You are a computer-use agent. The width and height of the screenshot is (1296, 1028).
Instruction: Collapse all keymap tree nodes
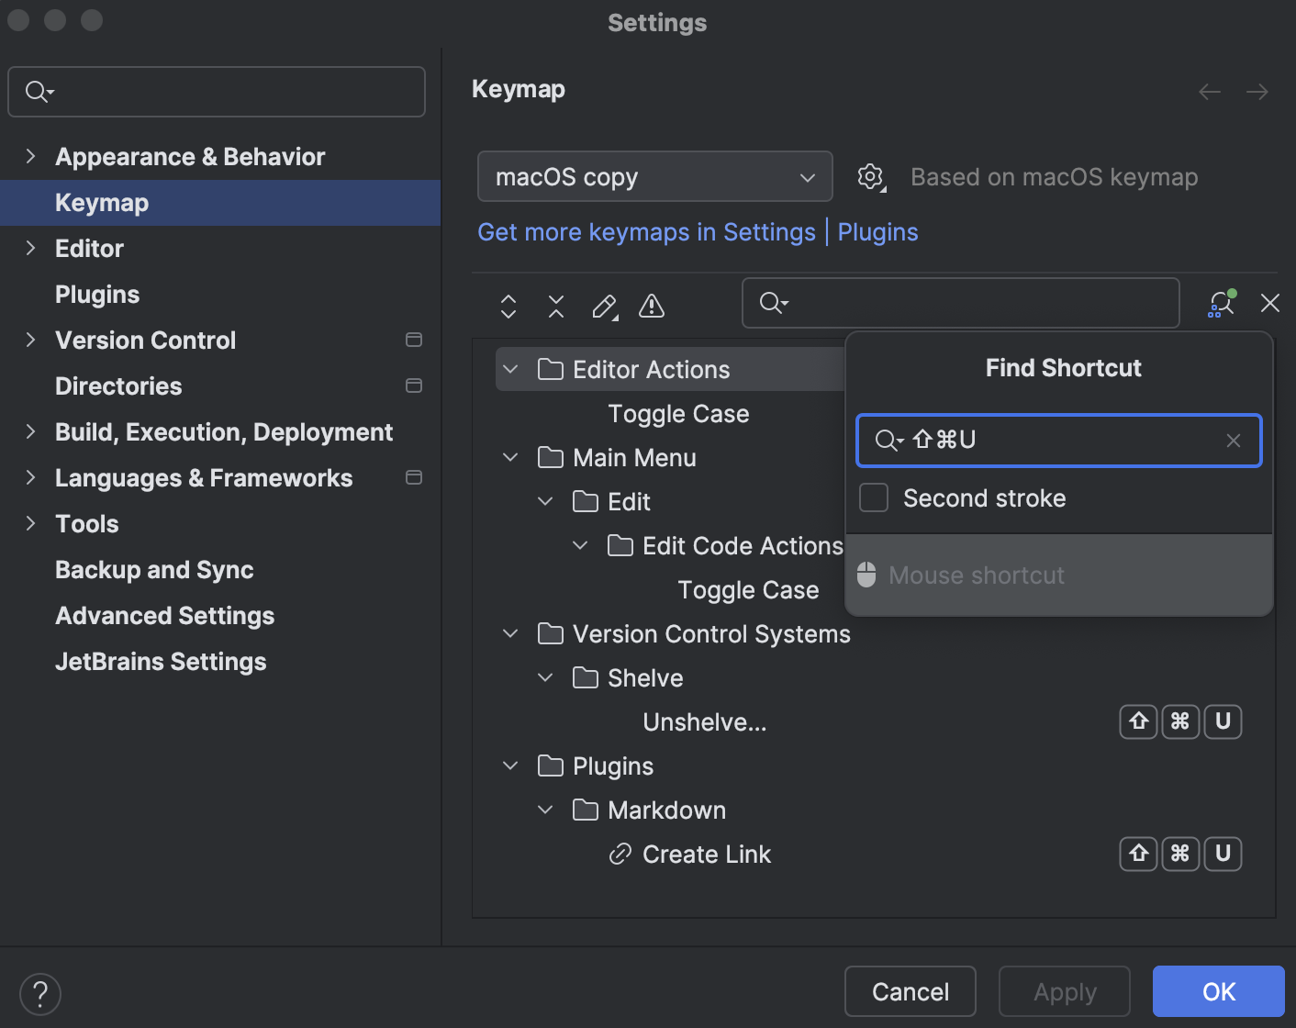pos(555,307)
